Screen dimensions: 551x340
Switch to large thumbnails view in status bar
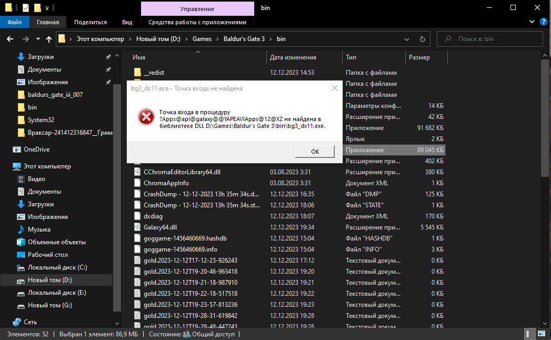(x=542, y=334)
